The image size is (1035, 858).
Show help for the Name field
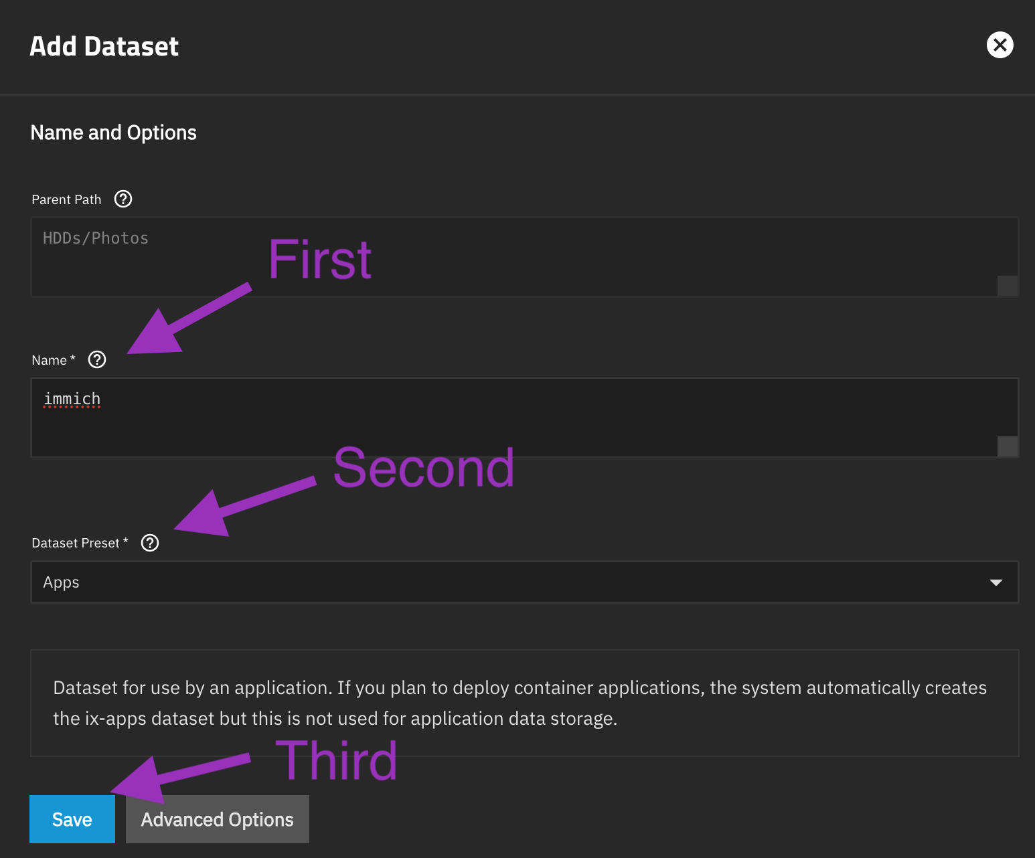click(97, 359)
